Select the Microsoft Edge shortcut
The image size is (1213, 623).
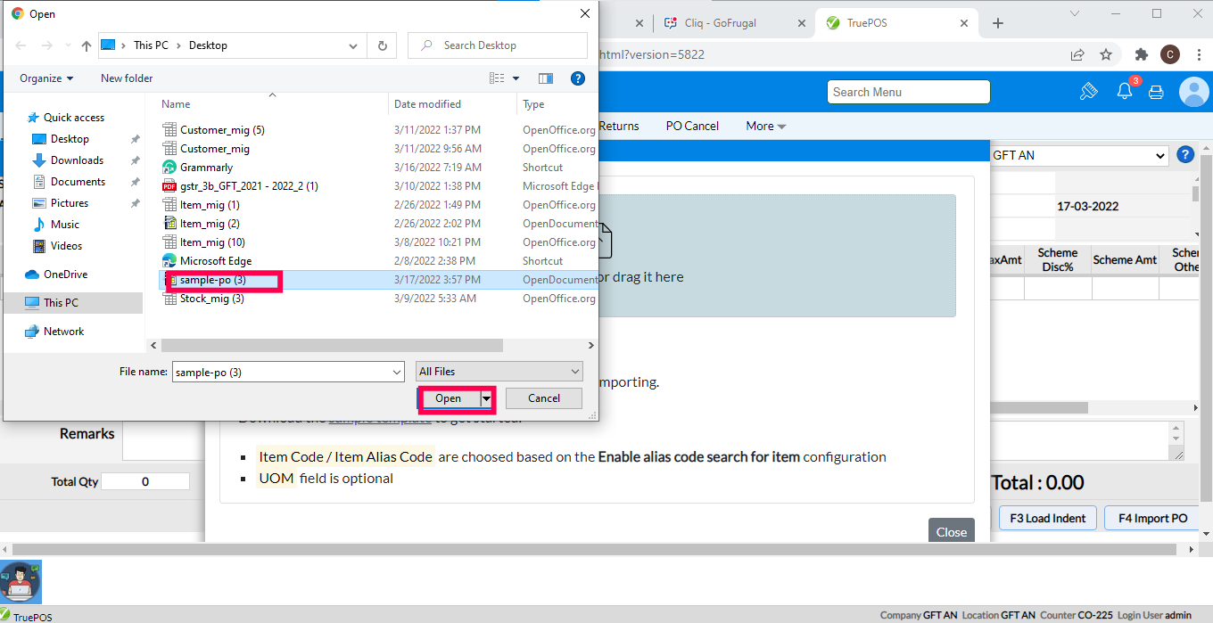click(x=216, y=261)
